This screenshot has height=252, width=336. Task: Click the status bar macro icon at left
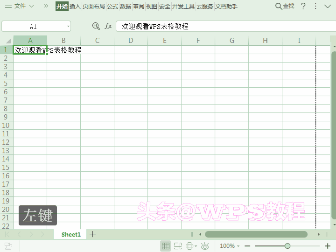pyautogui.click(x=8, y=246)
